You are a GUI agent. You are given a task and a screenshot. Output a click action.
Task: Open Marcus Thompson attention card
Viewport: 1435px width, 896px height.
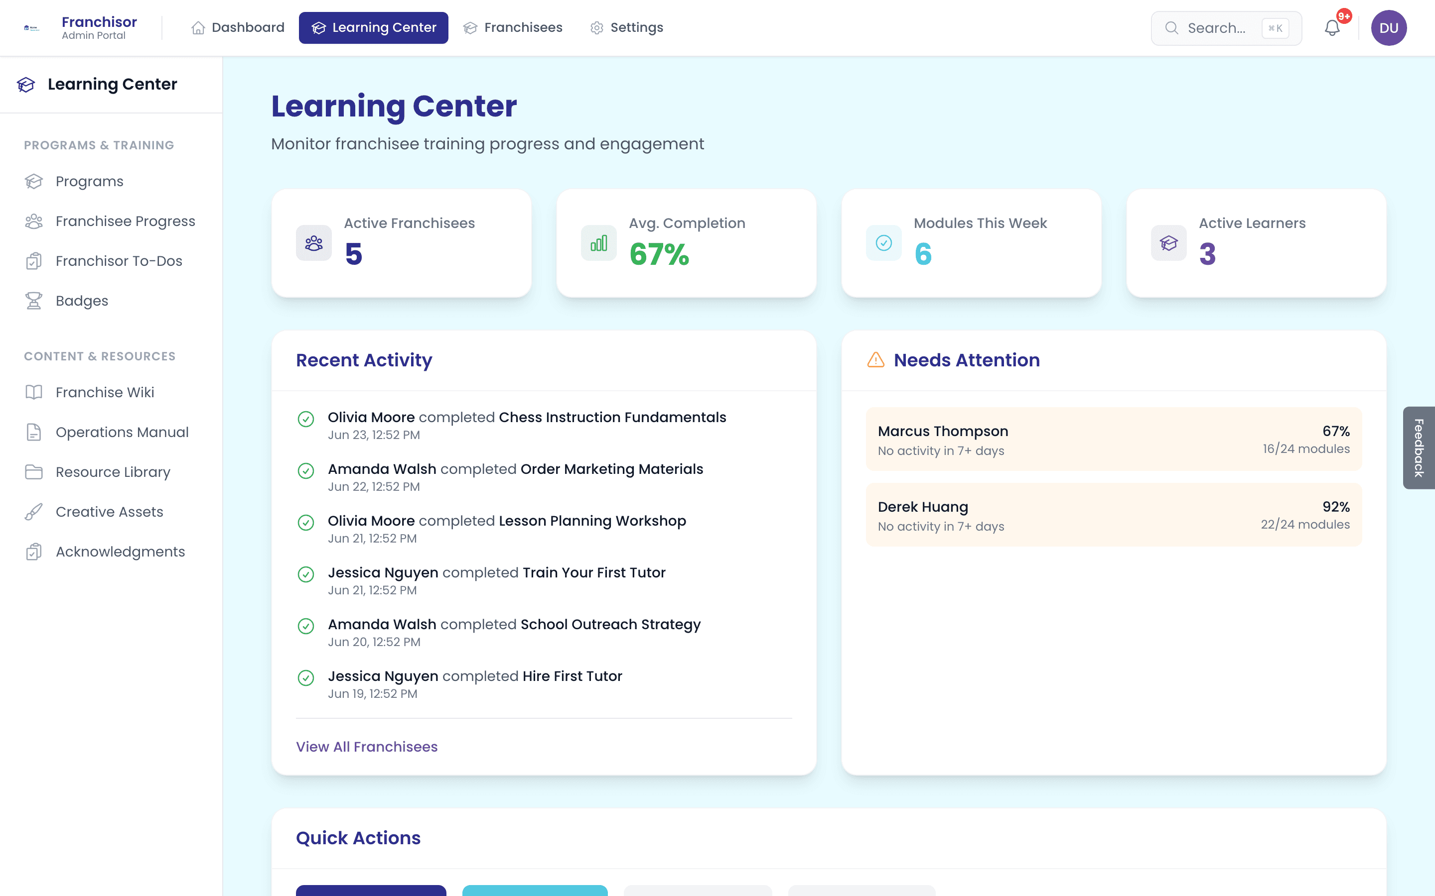tap(1114, 439)
